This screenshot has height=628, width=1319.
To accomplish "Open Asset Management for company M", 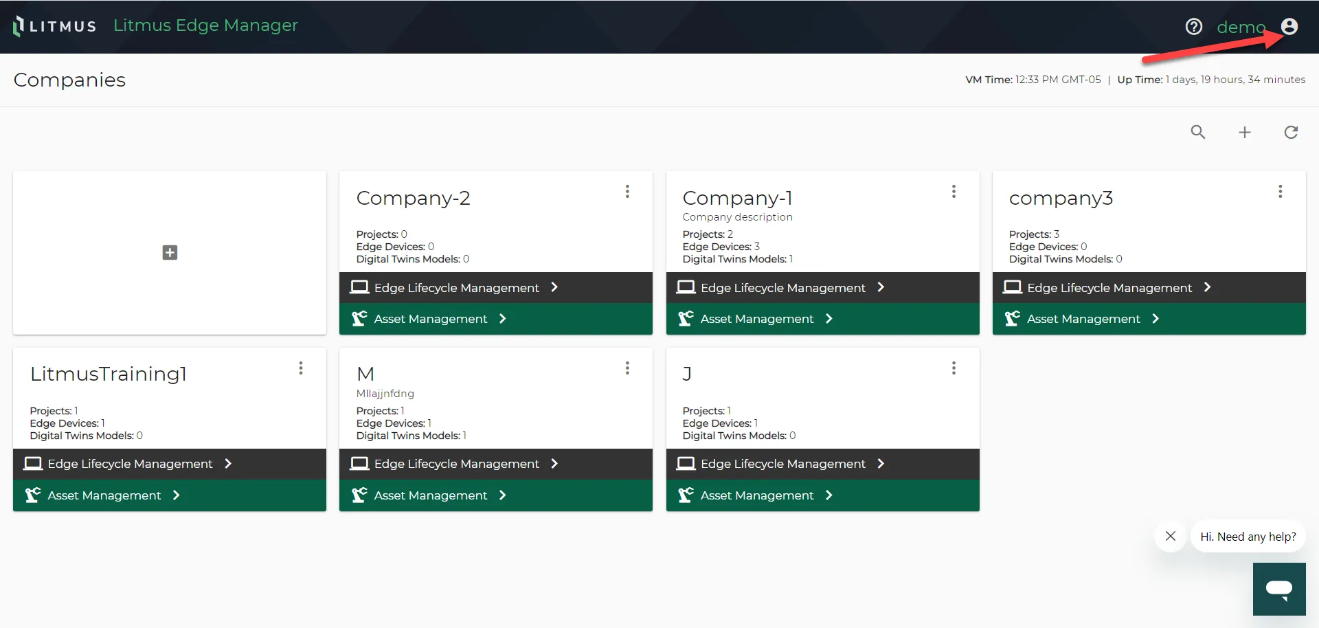I will 496,495.
